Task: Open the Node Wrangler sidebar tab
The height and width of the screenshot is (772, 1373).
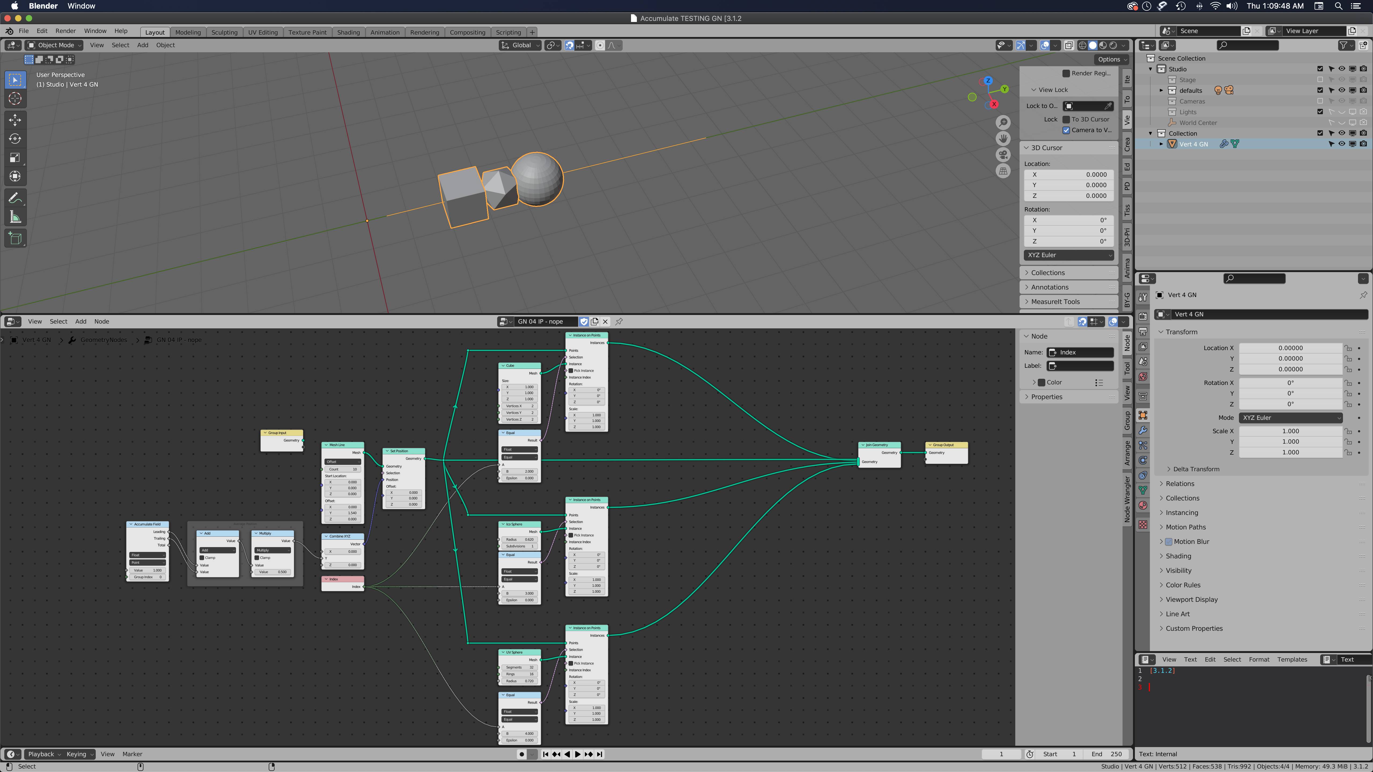Action: tap(1127, 499)
